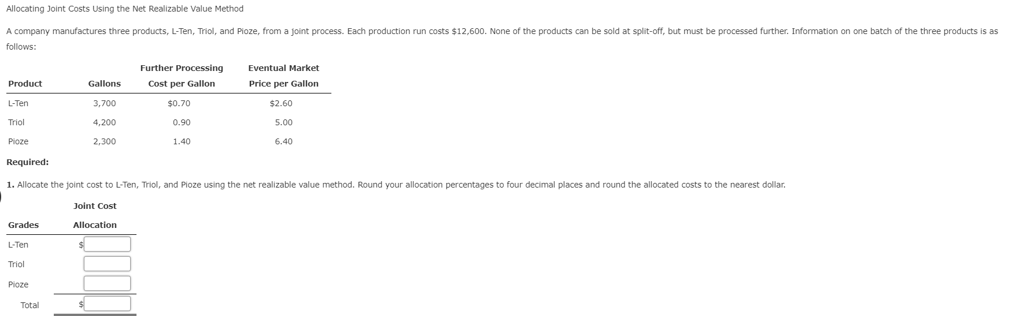
Task: Select the Pioze joint cost allocation box
Action: 107,283
